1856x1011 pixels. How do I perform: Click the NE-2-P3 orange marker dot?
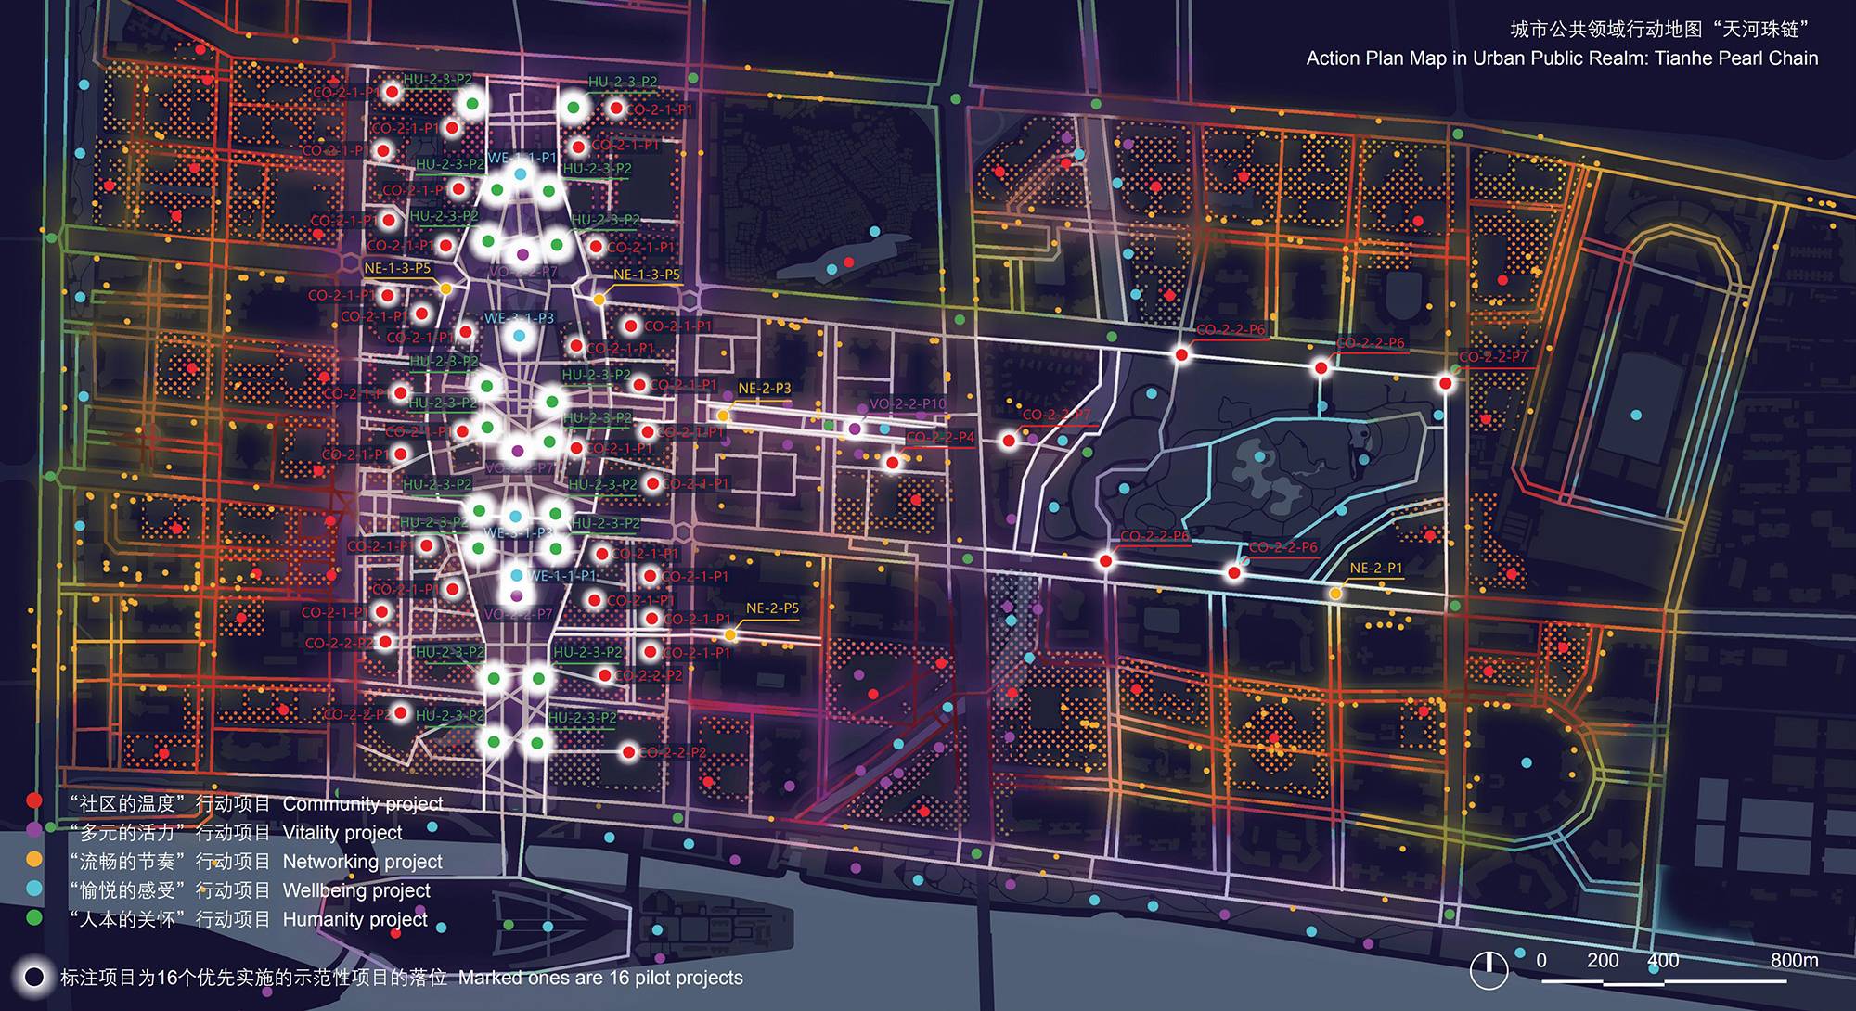point(723,416)
